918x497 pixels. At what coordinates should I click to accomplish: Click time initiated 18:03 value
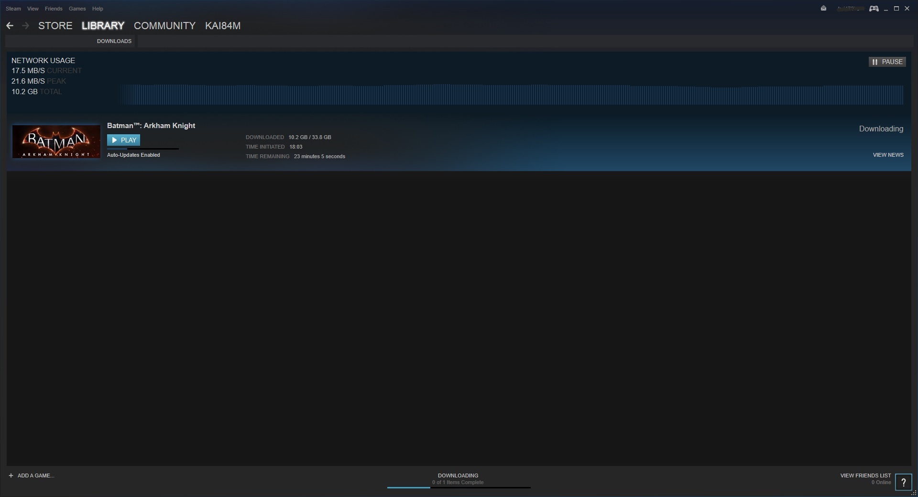click(x=296, y=147)
